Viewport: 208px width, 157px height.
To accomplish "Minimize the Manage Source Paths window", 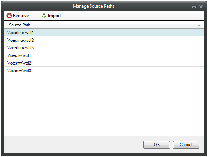I will point(187,7).
